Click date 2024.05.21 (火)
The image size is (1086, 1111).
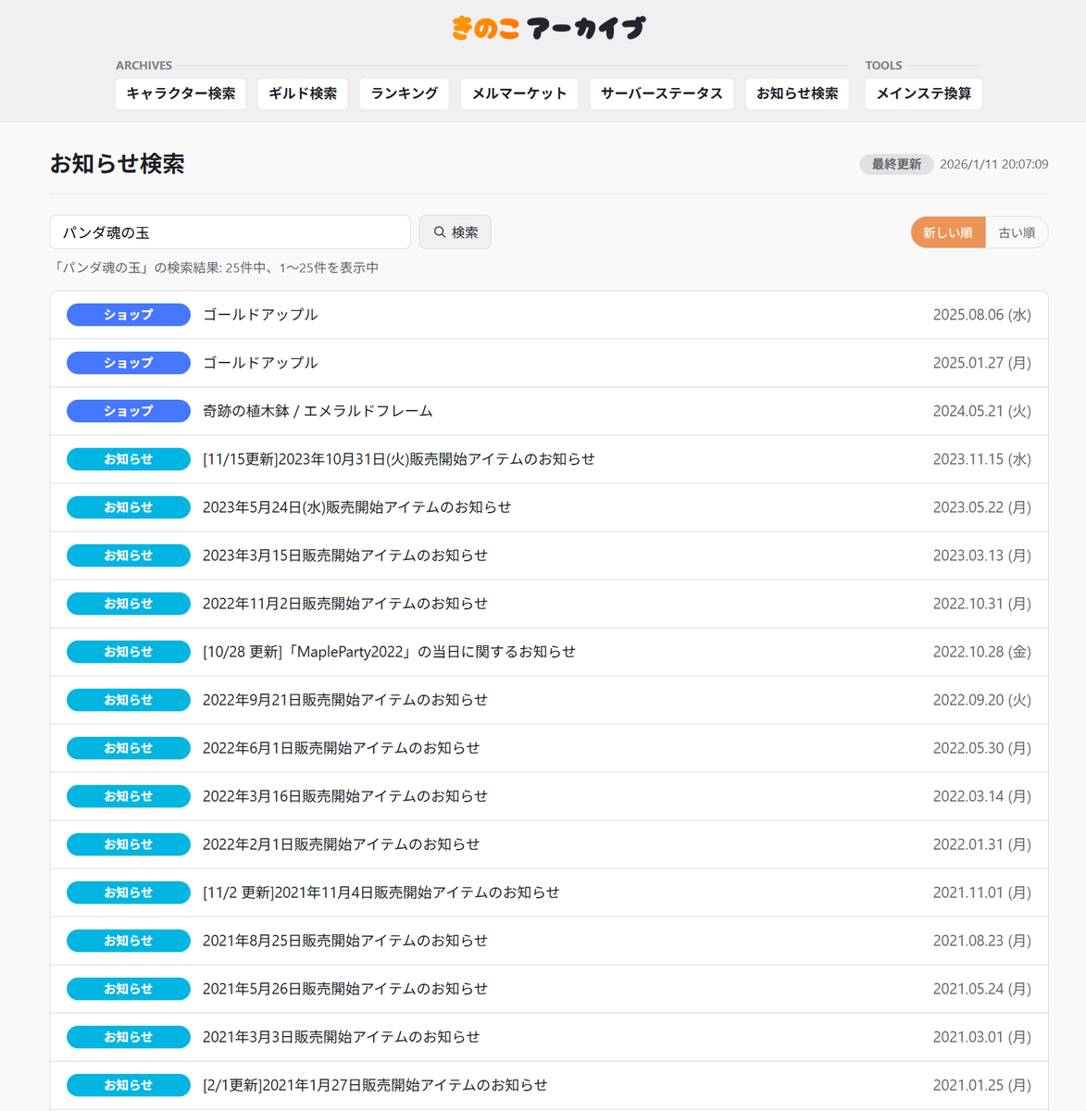(x=981, y=411)
